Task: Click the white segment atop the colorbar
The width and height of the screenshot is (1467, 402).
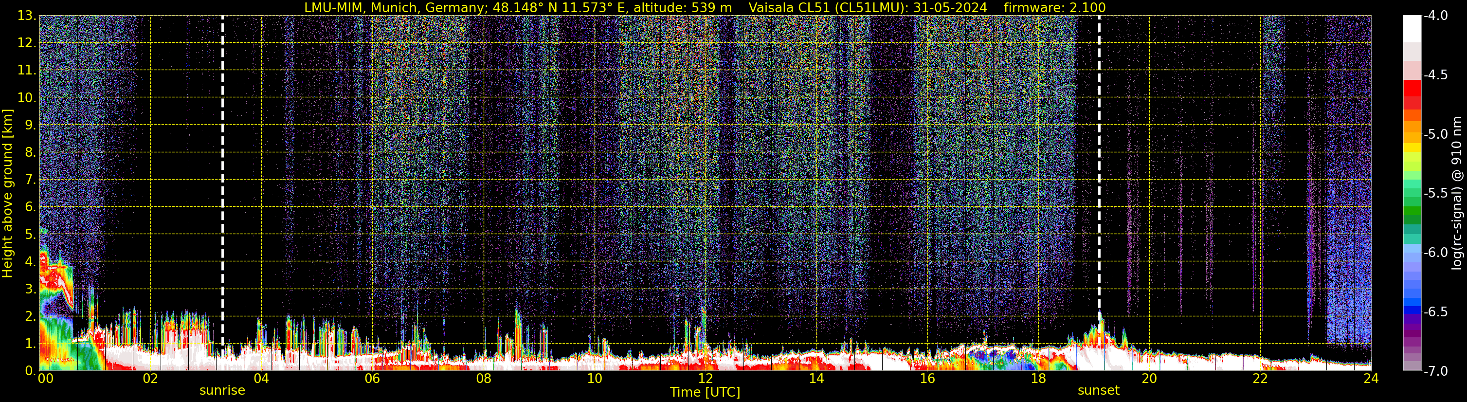Action: click(x=1413, y=28)
